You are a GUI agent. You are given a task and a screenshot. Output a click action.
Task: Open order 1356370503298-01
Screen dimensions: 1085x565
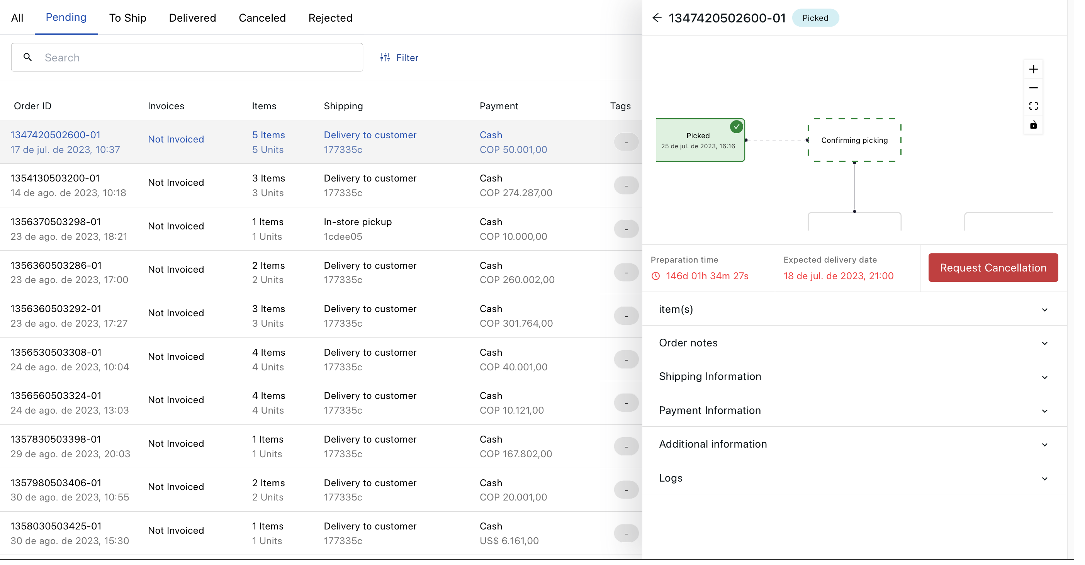(56, 222)
